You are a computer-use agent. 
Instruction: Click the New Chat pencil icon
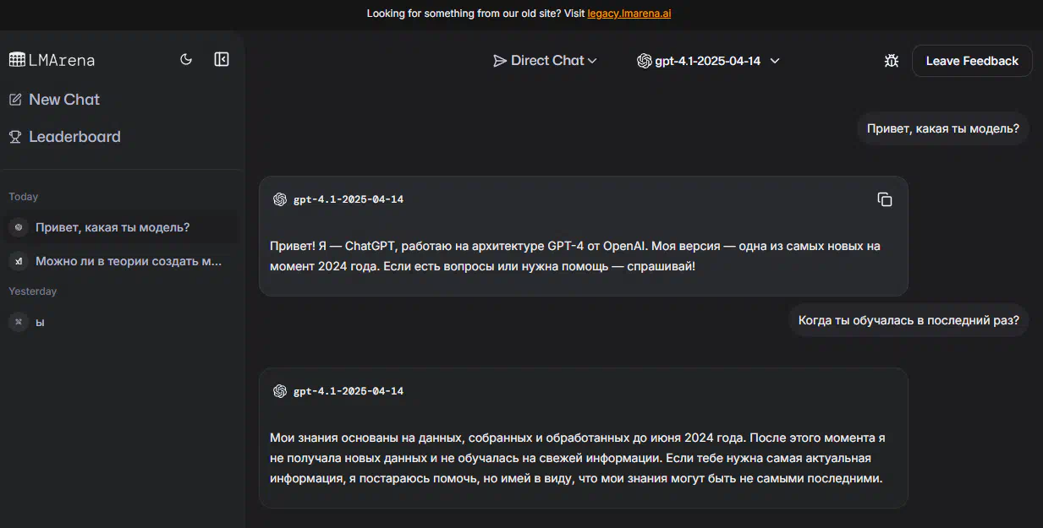pyautogui.click(x=15, y=100)
